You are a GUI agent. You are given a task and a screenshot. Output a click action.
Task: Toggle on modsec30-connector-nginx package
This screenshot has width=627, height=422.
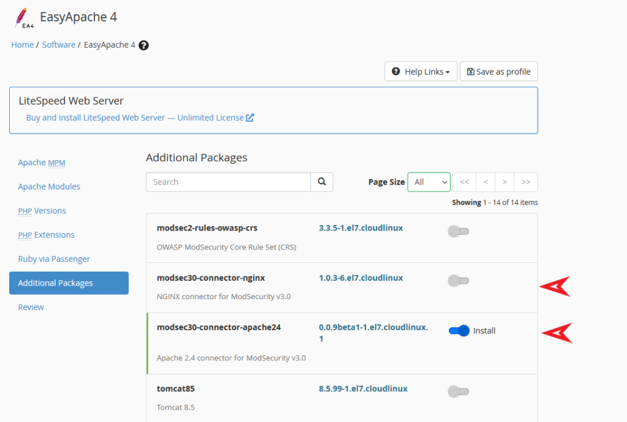[x=458, y=281]
